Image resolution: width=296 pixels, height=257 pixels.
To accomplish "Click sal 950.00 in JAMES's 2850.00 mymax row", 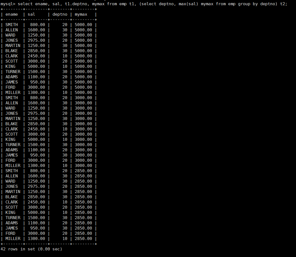I will tap(38, 228).
